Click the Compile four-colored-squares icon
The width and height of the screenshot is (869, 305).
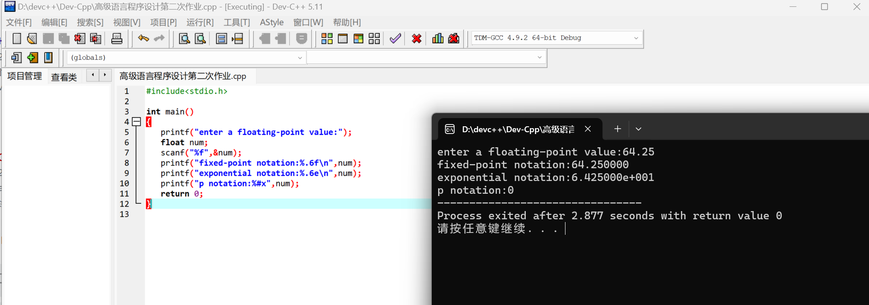coord(327,39)
